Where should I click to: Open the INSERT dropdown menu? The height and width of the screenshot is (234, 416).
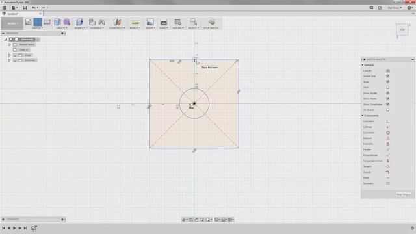(x=150, y=28)
